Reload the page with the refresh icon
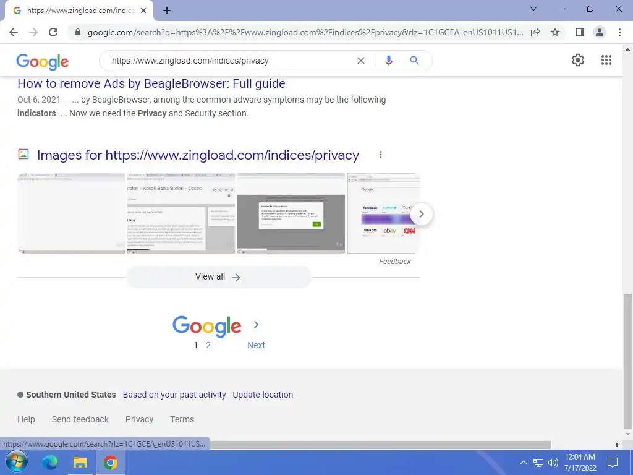This screenshot has height=475, width=633. pyautogui.click(x=53, y=32)
